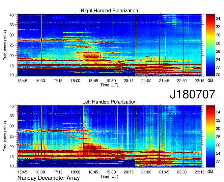Click the 25 MHz tick on left-handed plot

12,136
